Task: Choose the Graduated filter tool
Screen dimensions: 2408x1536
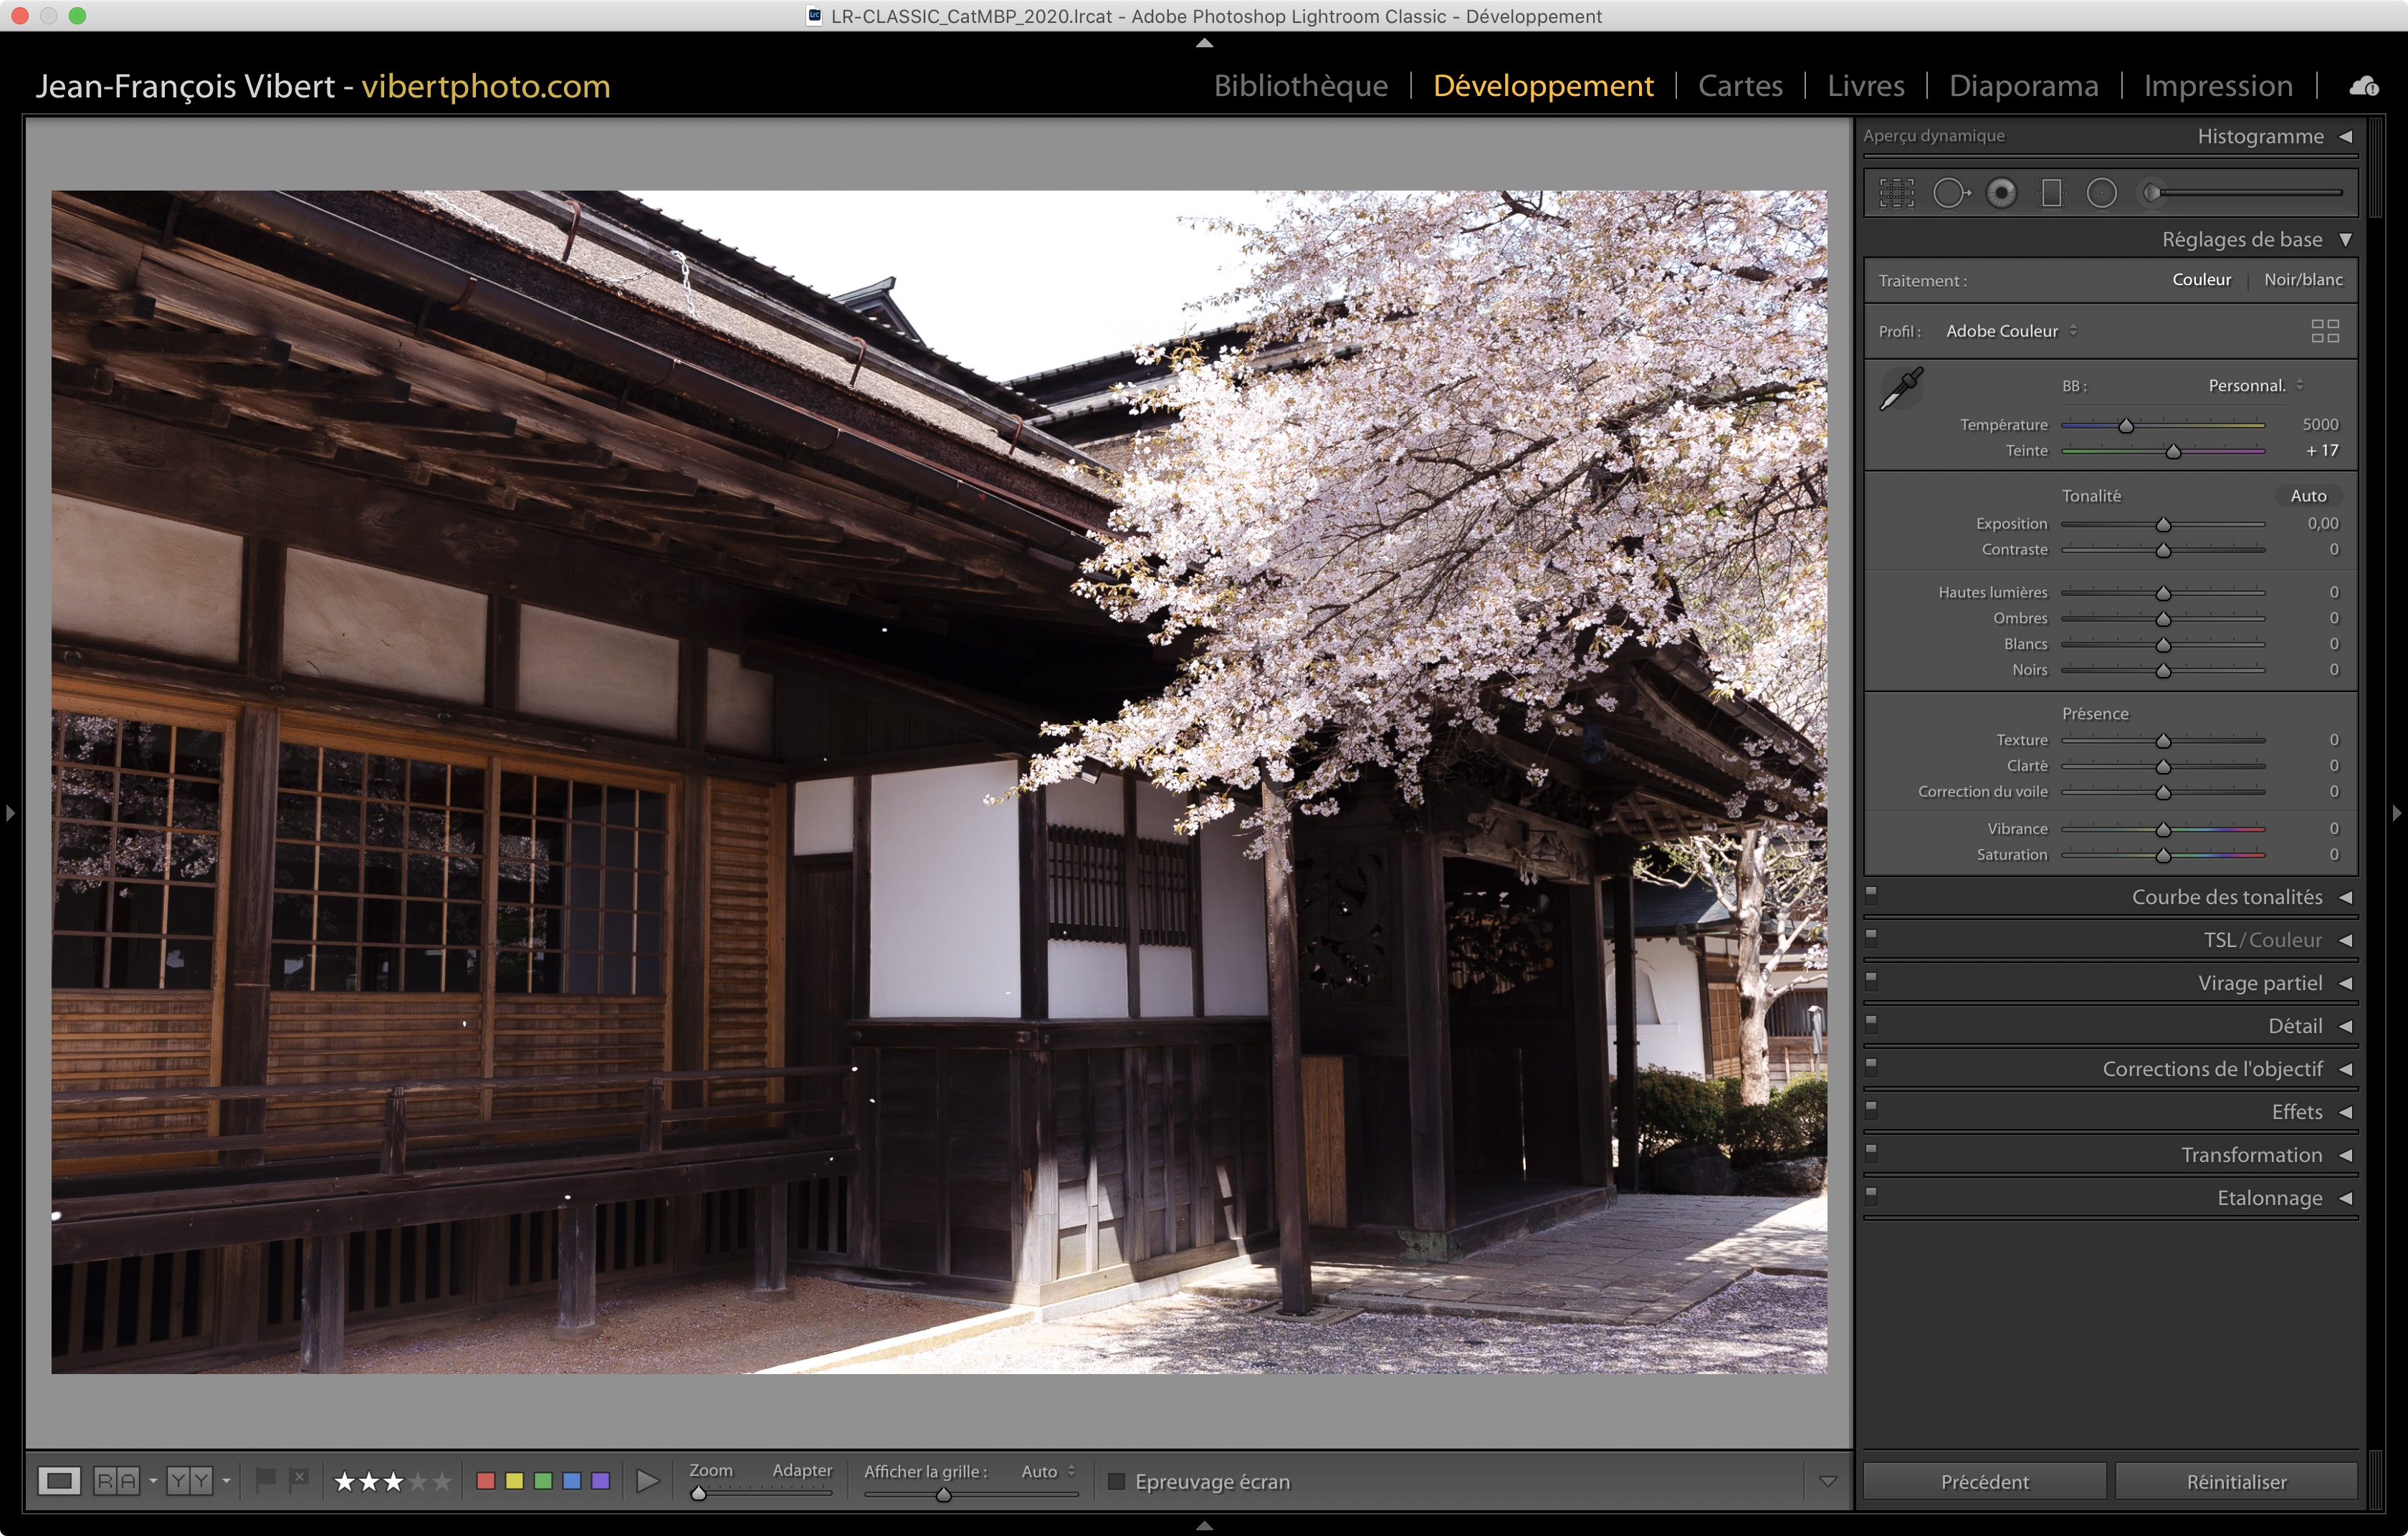Action: coord(2051,193)
